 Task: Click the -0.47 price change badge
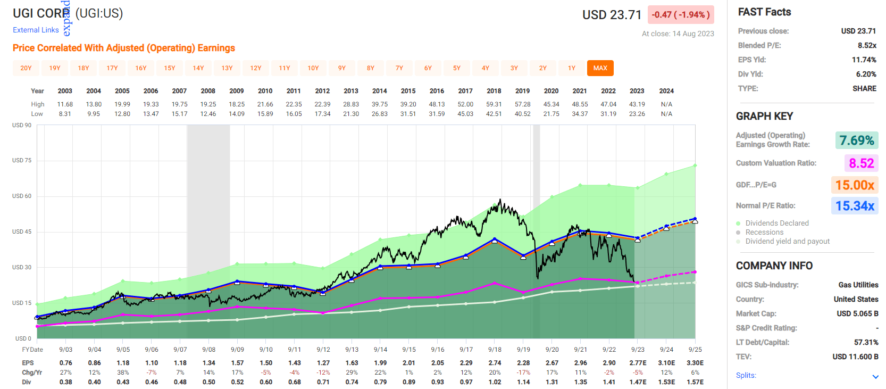[681, 15]
